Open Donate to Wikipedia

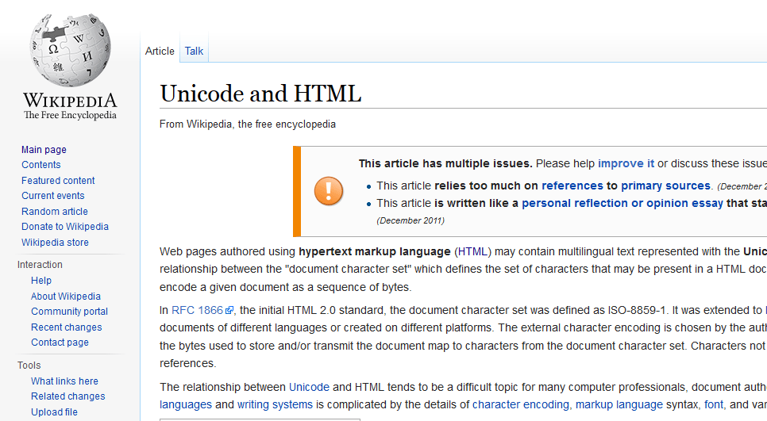(65, 226)
